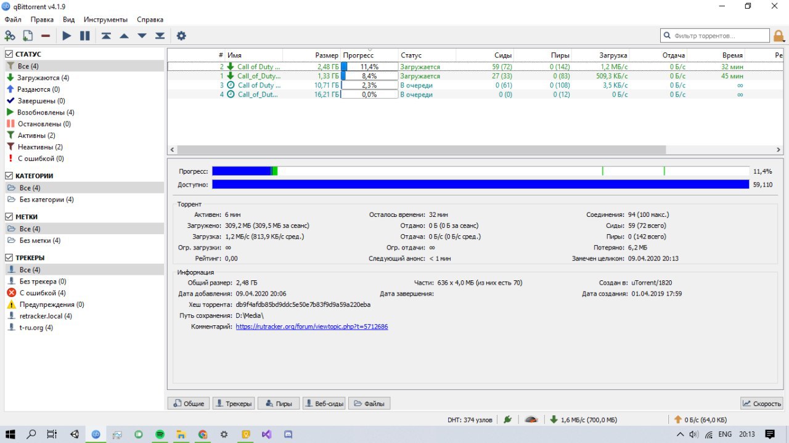
Task: Click the move to top of queue icon
Action: click(x=106, y=36)
